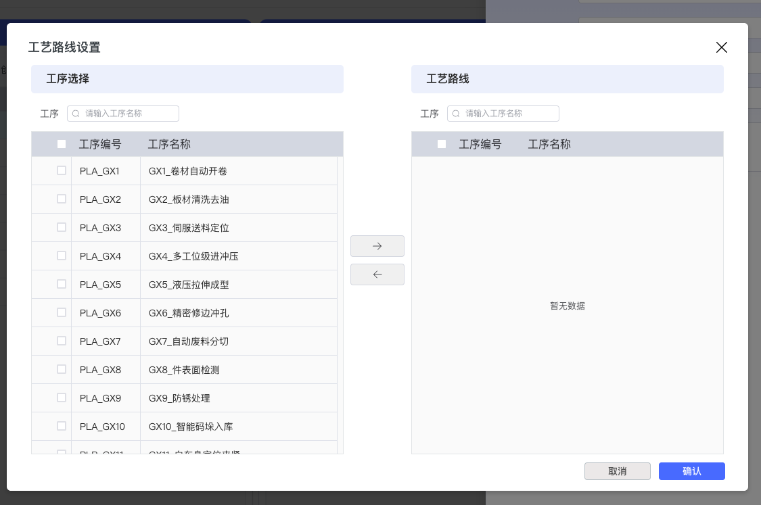761x505 pixels.
Task: Tick the checkbox for PLA_GX4
Action: click(62, 256)
